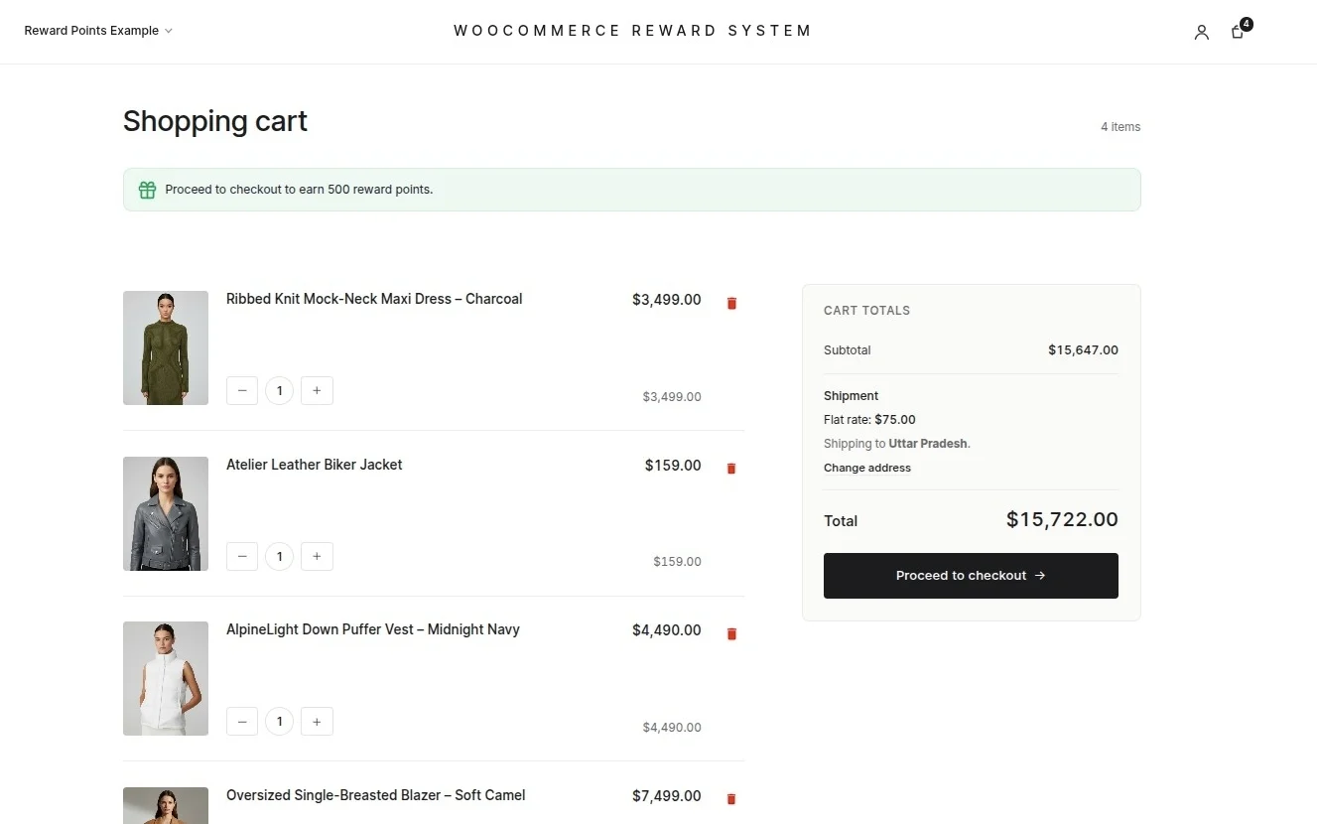Edit quantity field for Ribbed Knit Dress

(280, 391)
